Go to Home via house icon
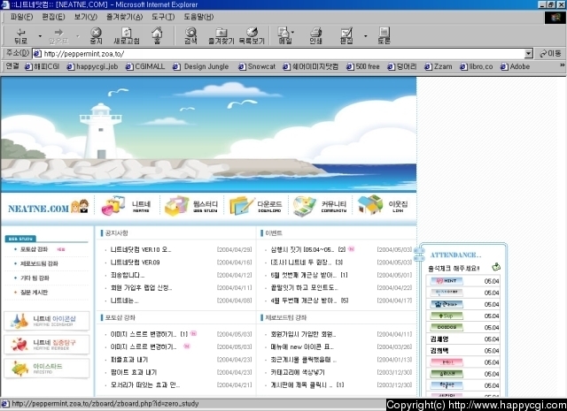Screen dimensions: 567x411 tap(157, 36)
